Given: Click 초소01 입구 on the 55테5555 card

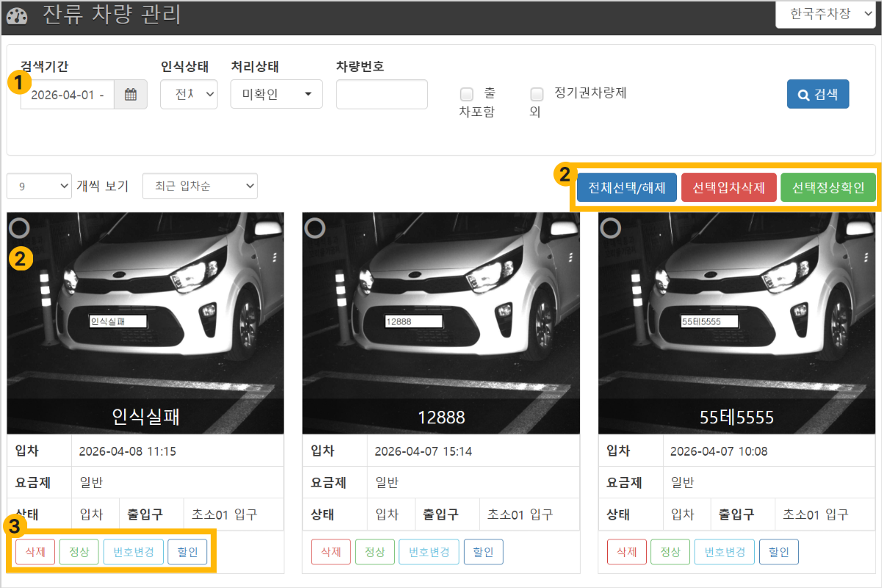Looking at the screenshot, I should pos(816,514).
